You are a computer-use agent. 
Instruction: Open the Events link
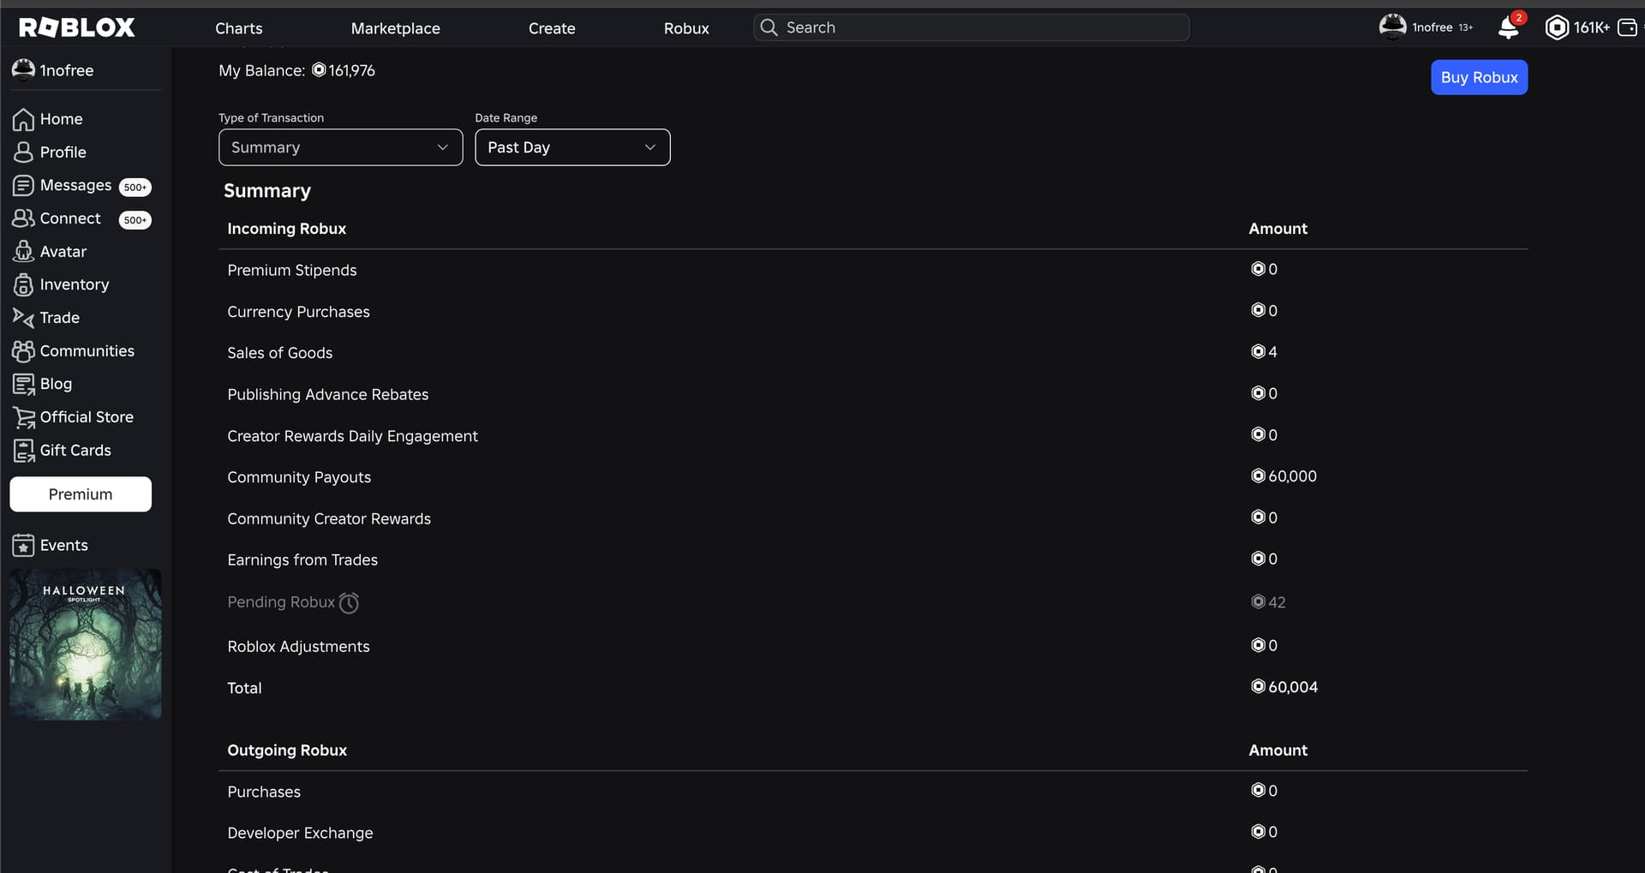pyautogui.click(x=64, y=546)
